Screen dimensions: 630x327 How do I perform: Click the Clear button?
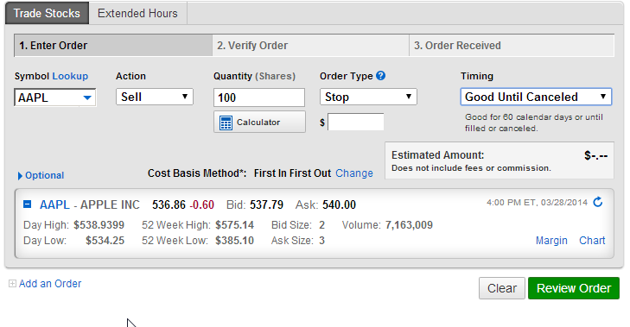pyautogui.click(x=502, y=288)
